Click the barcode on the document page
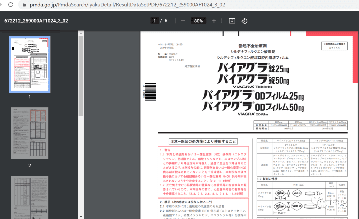 (150, 92)
